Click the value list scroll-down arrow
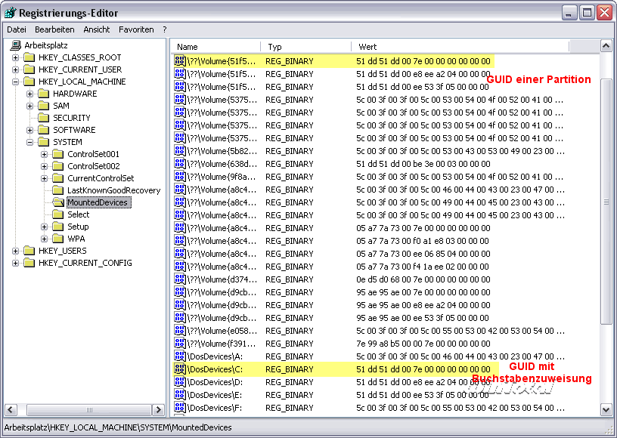Viewport: 617px width, 438px height. click(606, 410)
